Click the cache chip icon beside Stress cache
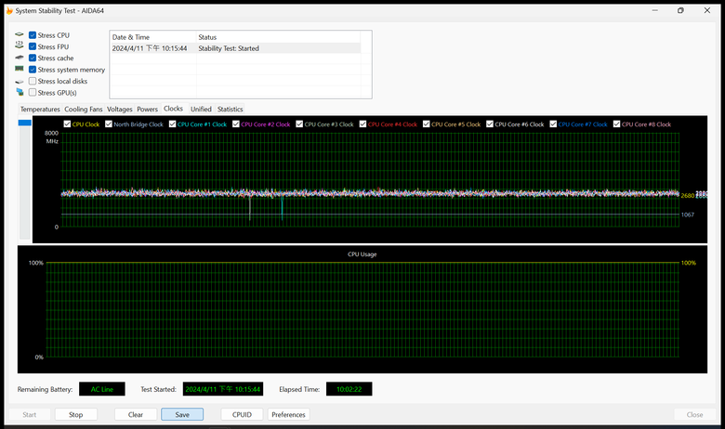The height and width of the screenshot is (429, 725). pos(19,58)
